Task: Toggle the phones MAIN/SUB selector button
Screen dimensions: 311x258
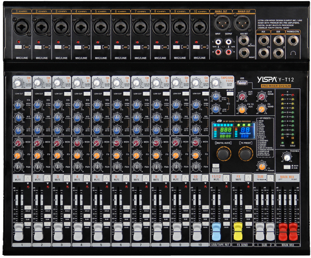Action: pyautogui.click(x=287, y=167)
